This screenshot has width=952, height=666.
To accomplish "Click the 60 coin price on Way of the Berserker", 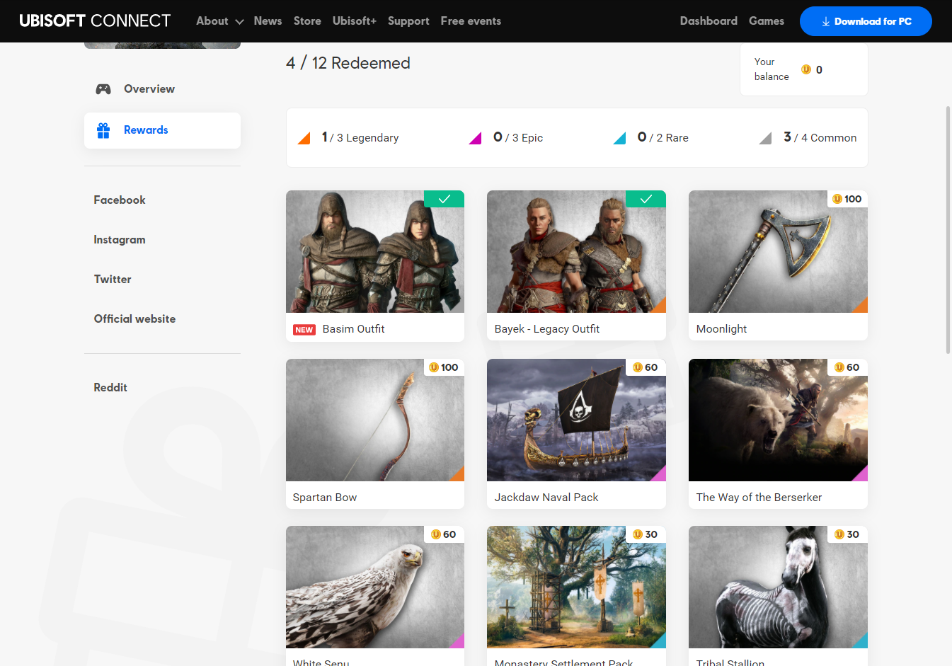I will pyautogui.click(x=847, y=367).
